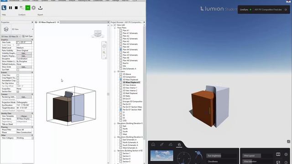Open Lumion materials paintbrush tab icon
The width and height of the screenshot is (292, 164).
coord(162,144)
